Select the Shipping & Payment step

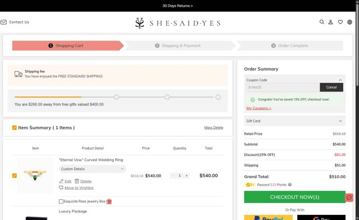pos(180,45)
